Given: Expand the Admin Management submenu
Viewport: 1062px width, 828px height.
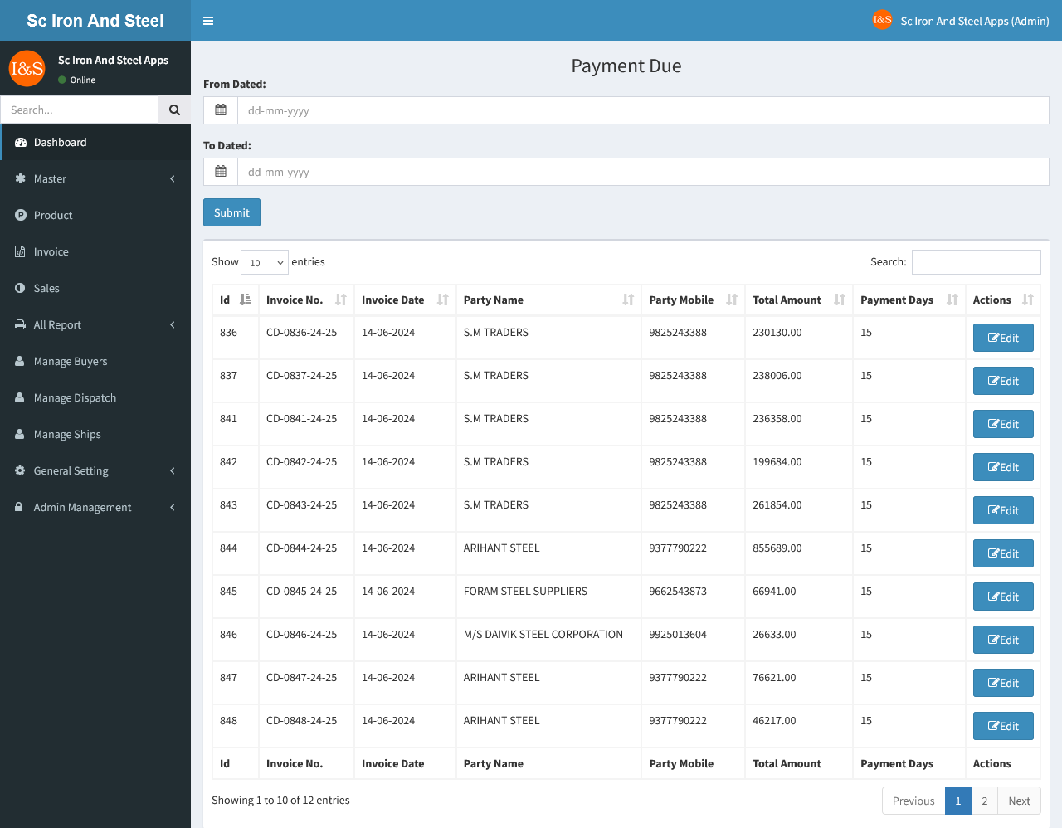Looking at the screenshot, I should tap(95, 507).
